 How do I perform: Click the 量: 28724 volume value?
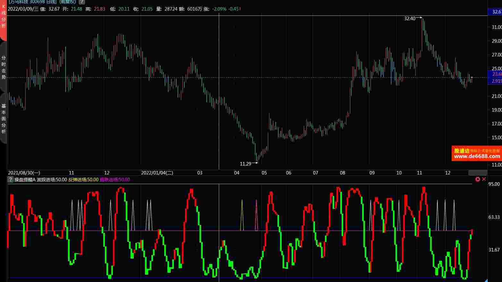pos(167,9)
